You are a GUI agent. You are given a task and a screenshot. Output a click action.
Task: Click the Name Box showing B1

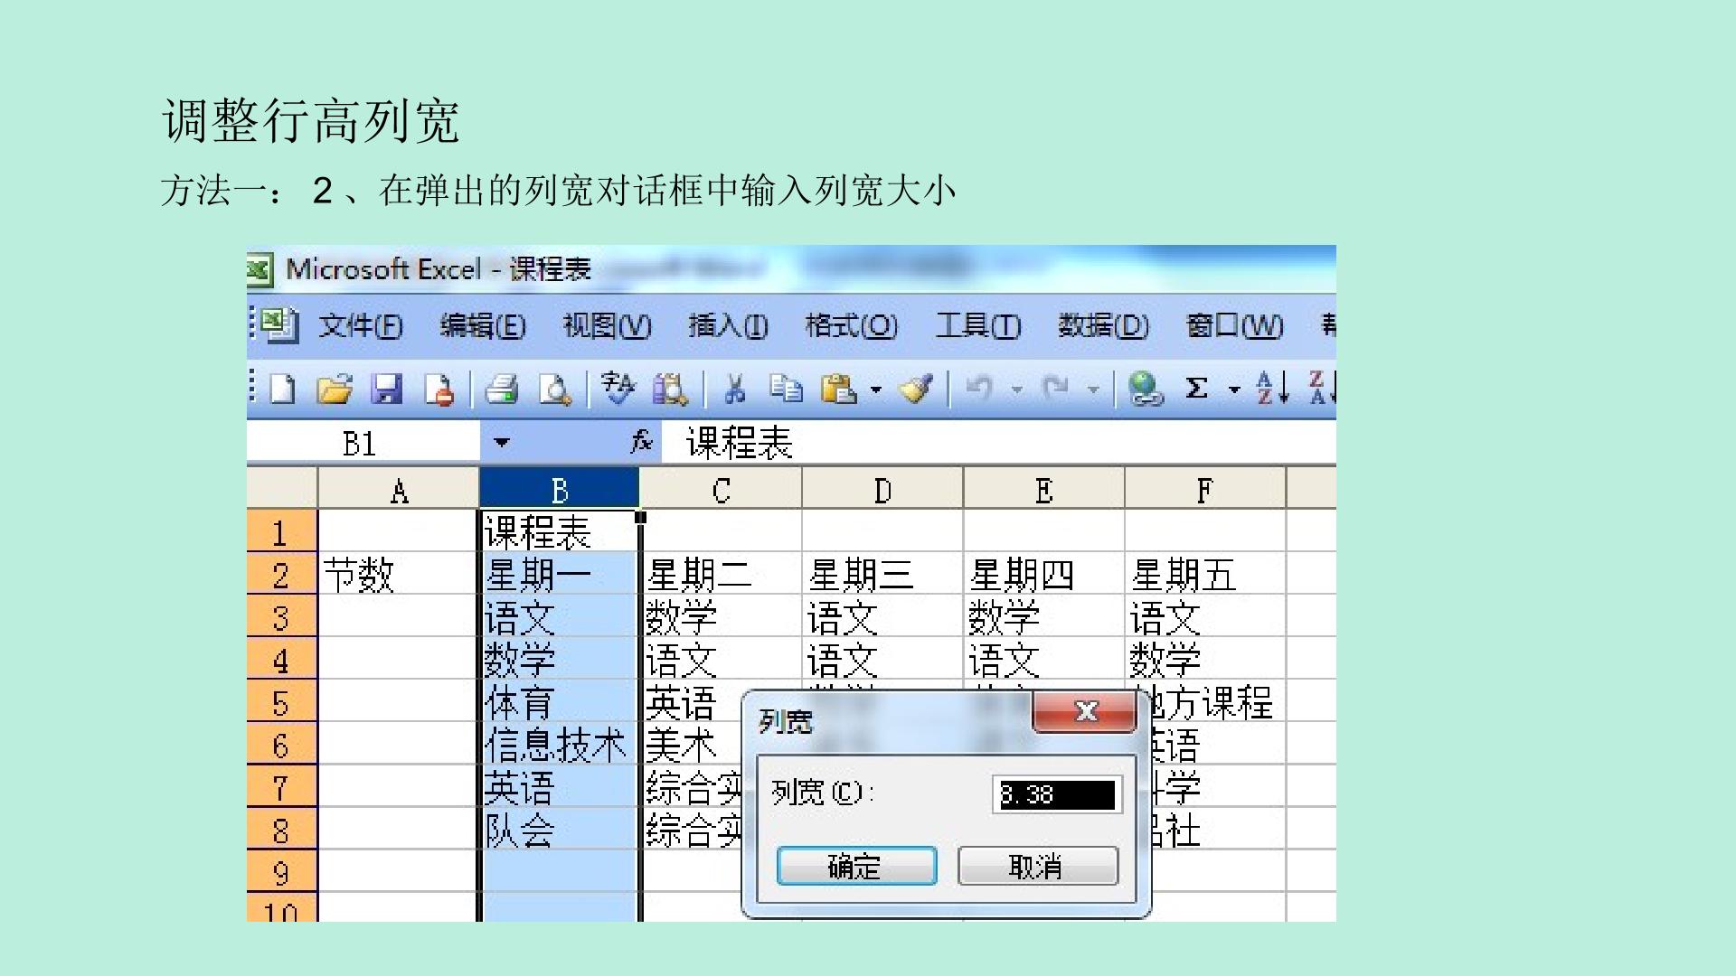pyautogui.click(x=363, y=443)
